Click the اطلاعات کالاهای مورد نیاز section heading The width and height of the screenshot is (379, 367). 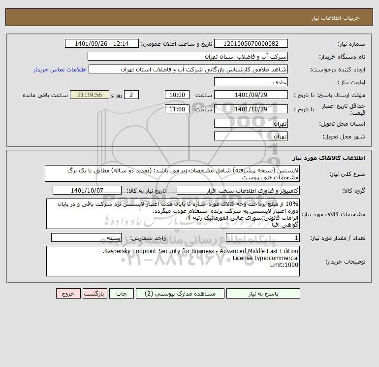pos(328,158)
